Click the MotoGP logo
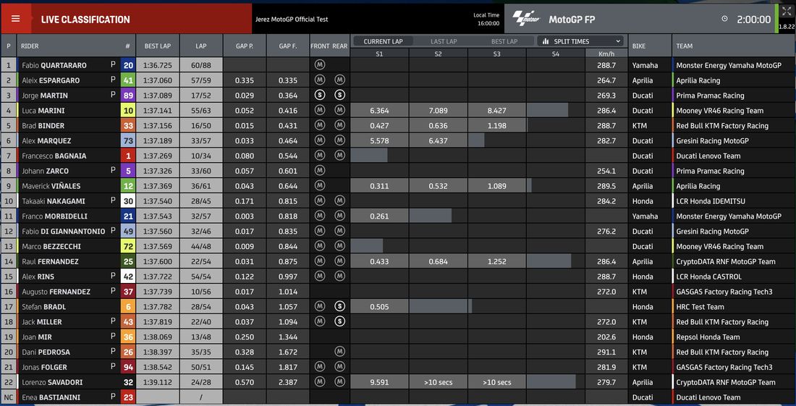The height and width of the screenshot is (406, 796). [x=526, y=20]
